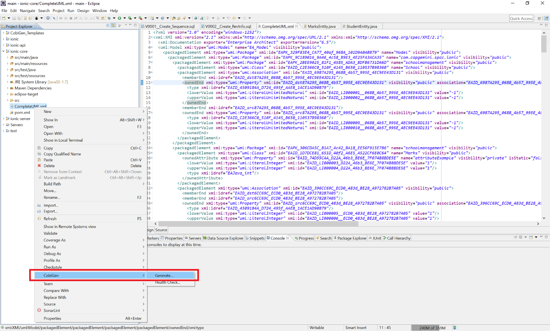550x331 pixels.
Task: Click Collapse All icon in Project Explorer
Action: [x=108, y=26]
